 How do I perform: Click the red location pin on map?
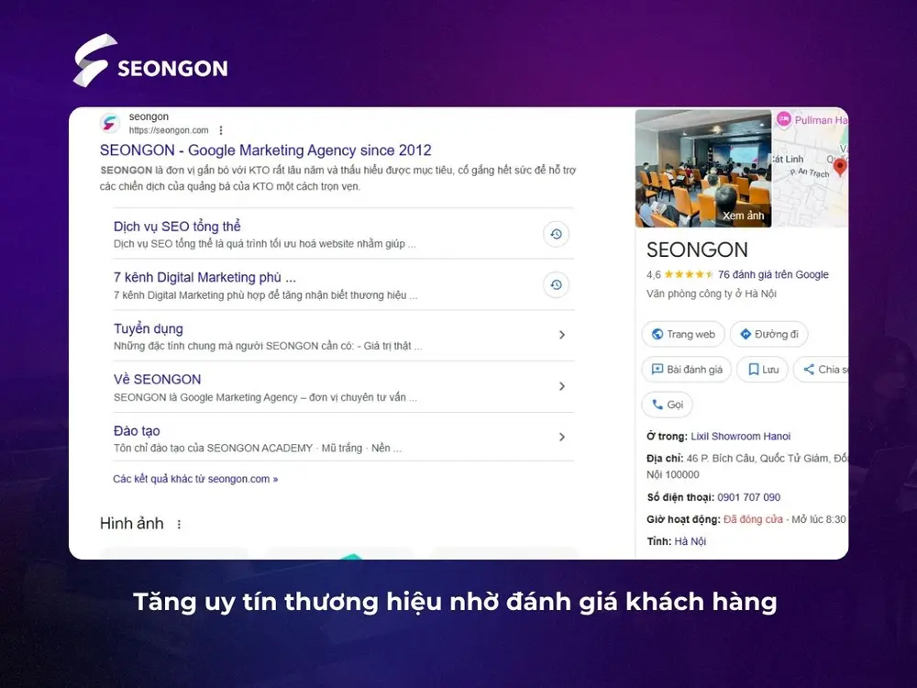(x=840, y=167)
